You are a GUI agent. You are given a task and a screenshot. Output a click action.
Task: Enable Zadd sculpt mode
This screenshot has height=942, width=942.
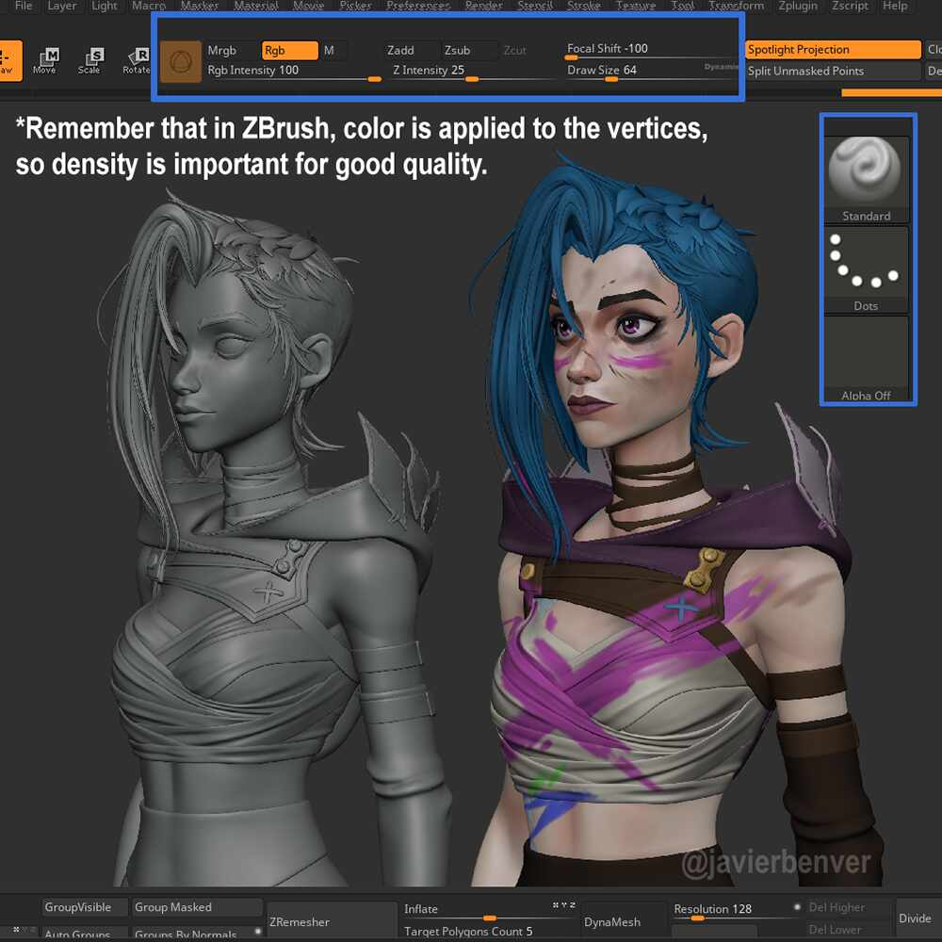(x=411, y=51)
